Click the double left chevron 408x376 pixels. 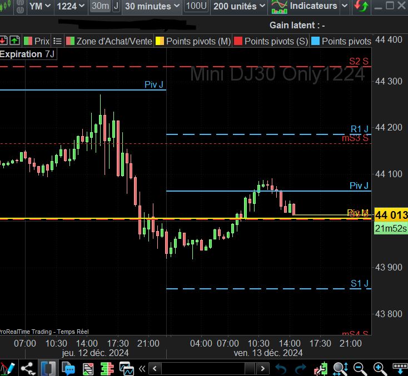(x=142, y=369)
